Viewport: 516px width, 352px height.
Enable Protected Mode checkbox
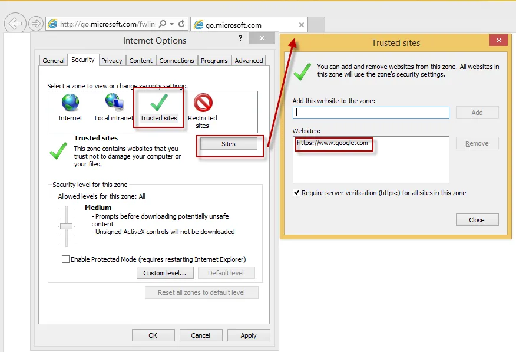coord(65,259)
